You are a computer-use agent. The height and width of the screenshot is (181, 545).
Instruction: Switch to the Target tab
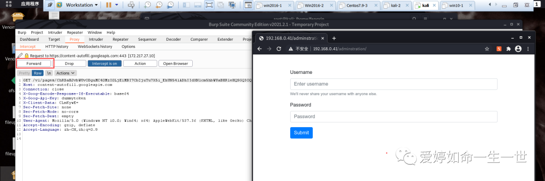point(54,39)
